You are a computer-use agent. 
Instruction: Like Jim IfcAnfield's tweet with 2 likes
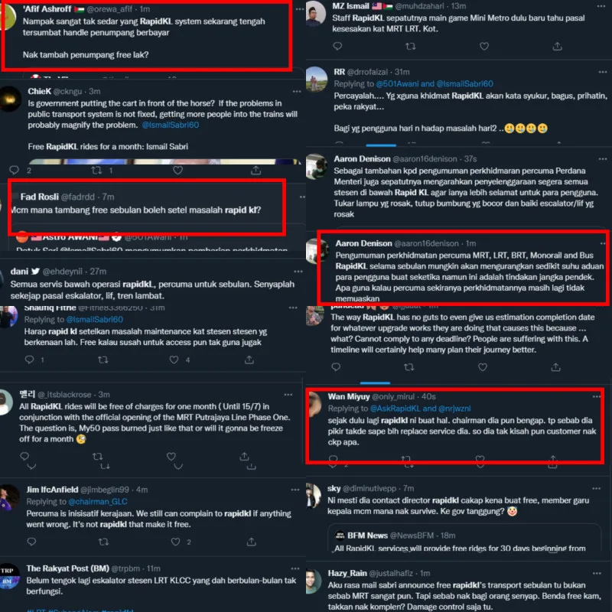pyautogui.click(x=176, y=542)
